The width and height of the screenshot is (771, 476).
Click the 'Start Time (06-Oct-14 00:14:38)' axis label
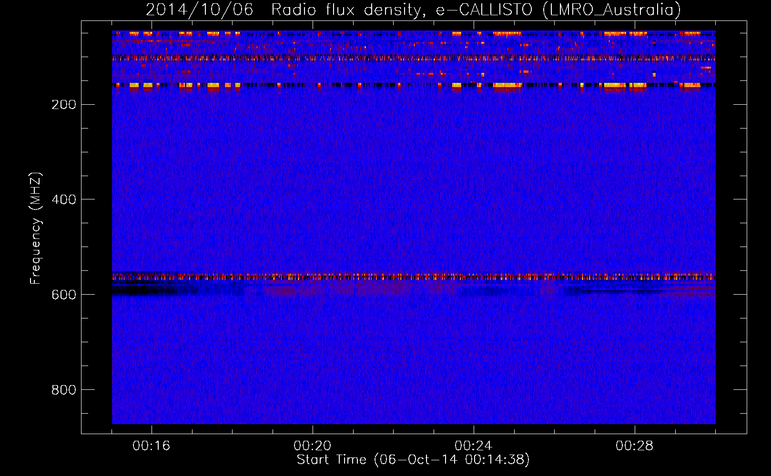[413, 460]
